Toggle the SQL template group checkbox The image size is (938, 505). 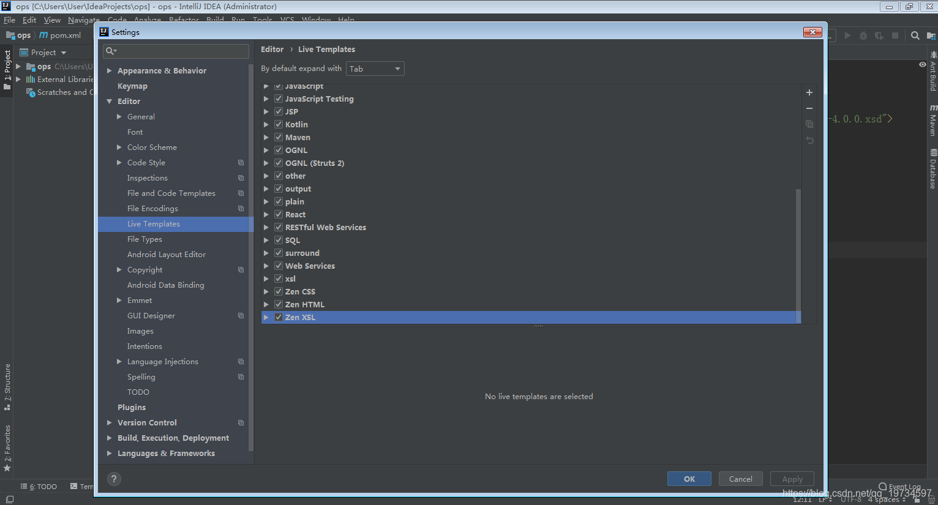(x=279, y=240)
